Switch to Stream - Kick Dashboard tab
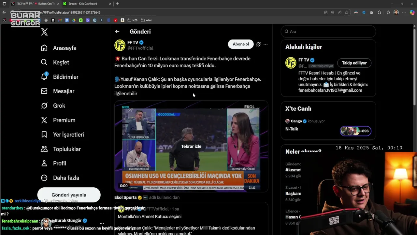 [83, 4]
